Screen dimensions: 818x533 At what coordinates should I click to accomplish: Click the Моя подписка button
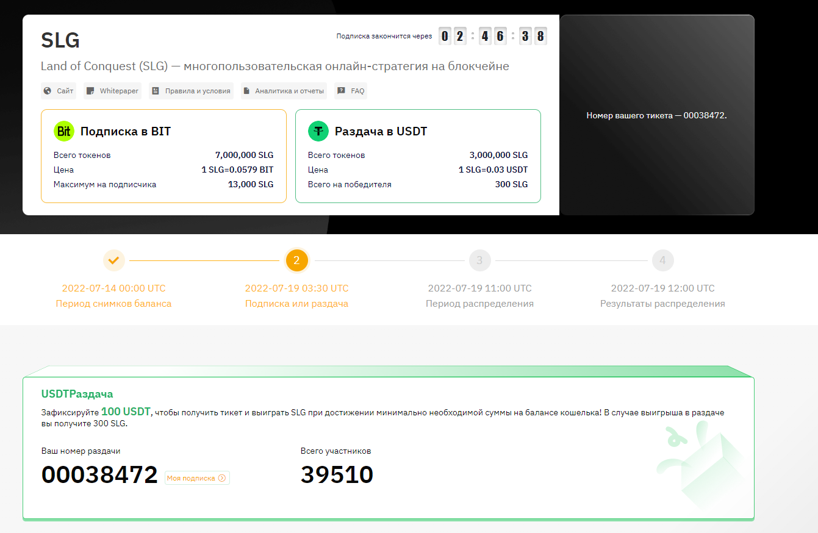point(197,478)
